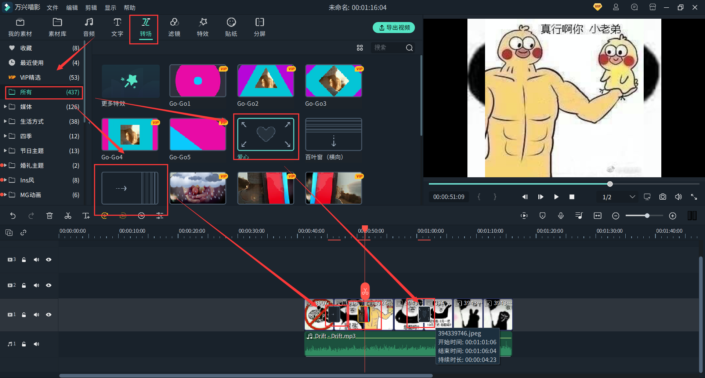
Task: Expand the MG动画 category
Action: pyautogui.click(x=5, y=195)
